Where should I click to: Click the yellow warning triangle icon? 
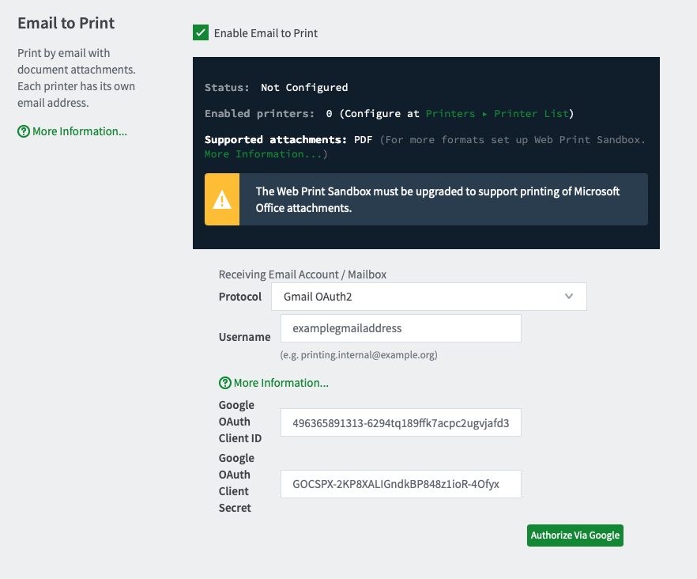point(222,199)
